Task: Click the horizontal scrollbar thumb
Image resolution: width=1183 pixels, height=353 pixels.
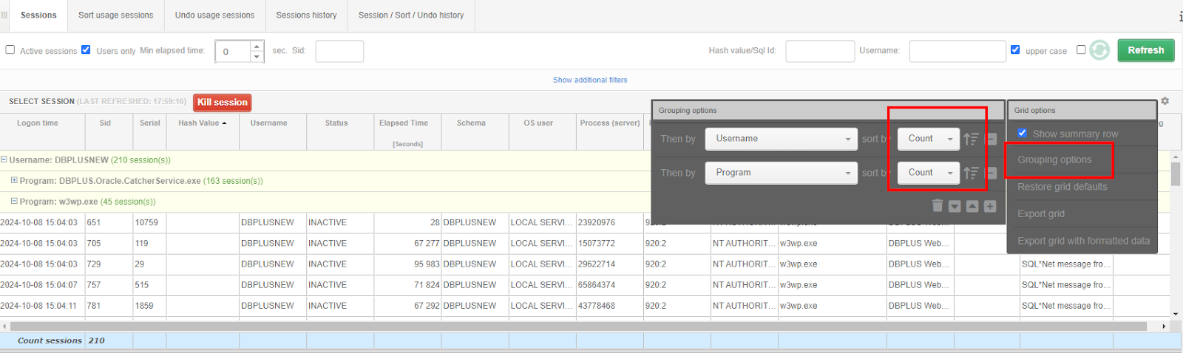Action: point(578,326)
